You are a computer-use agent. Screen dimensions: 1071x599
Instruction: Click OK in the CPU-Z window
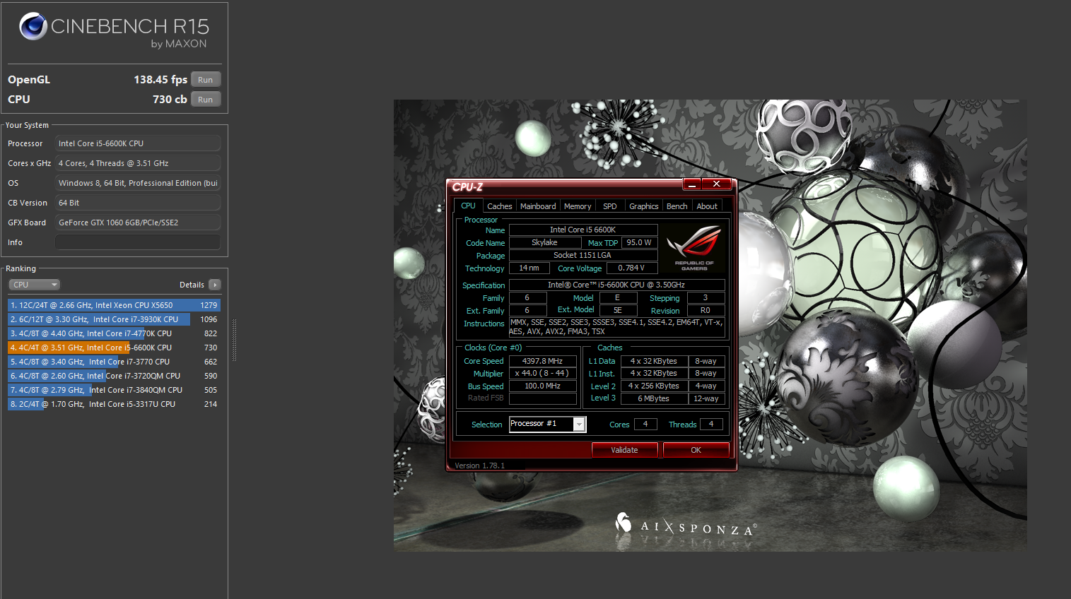click(696, 450)
